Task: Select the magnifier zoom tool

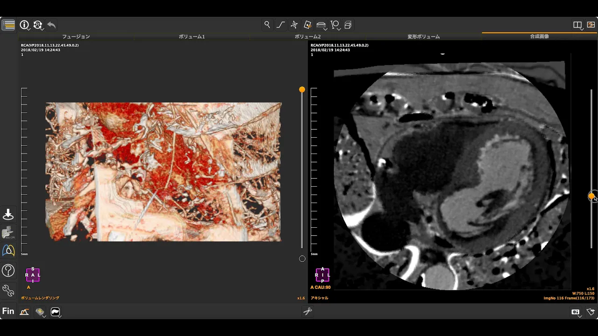Action: click(267, 25)
